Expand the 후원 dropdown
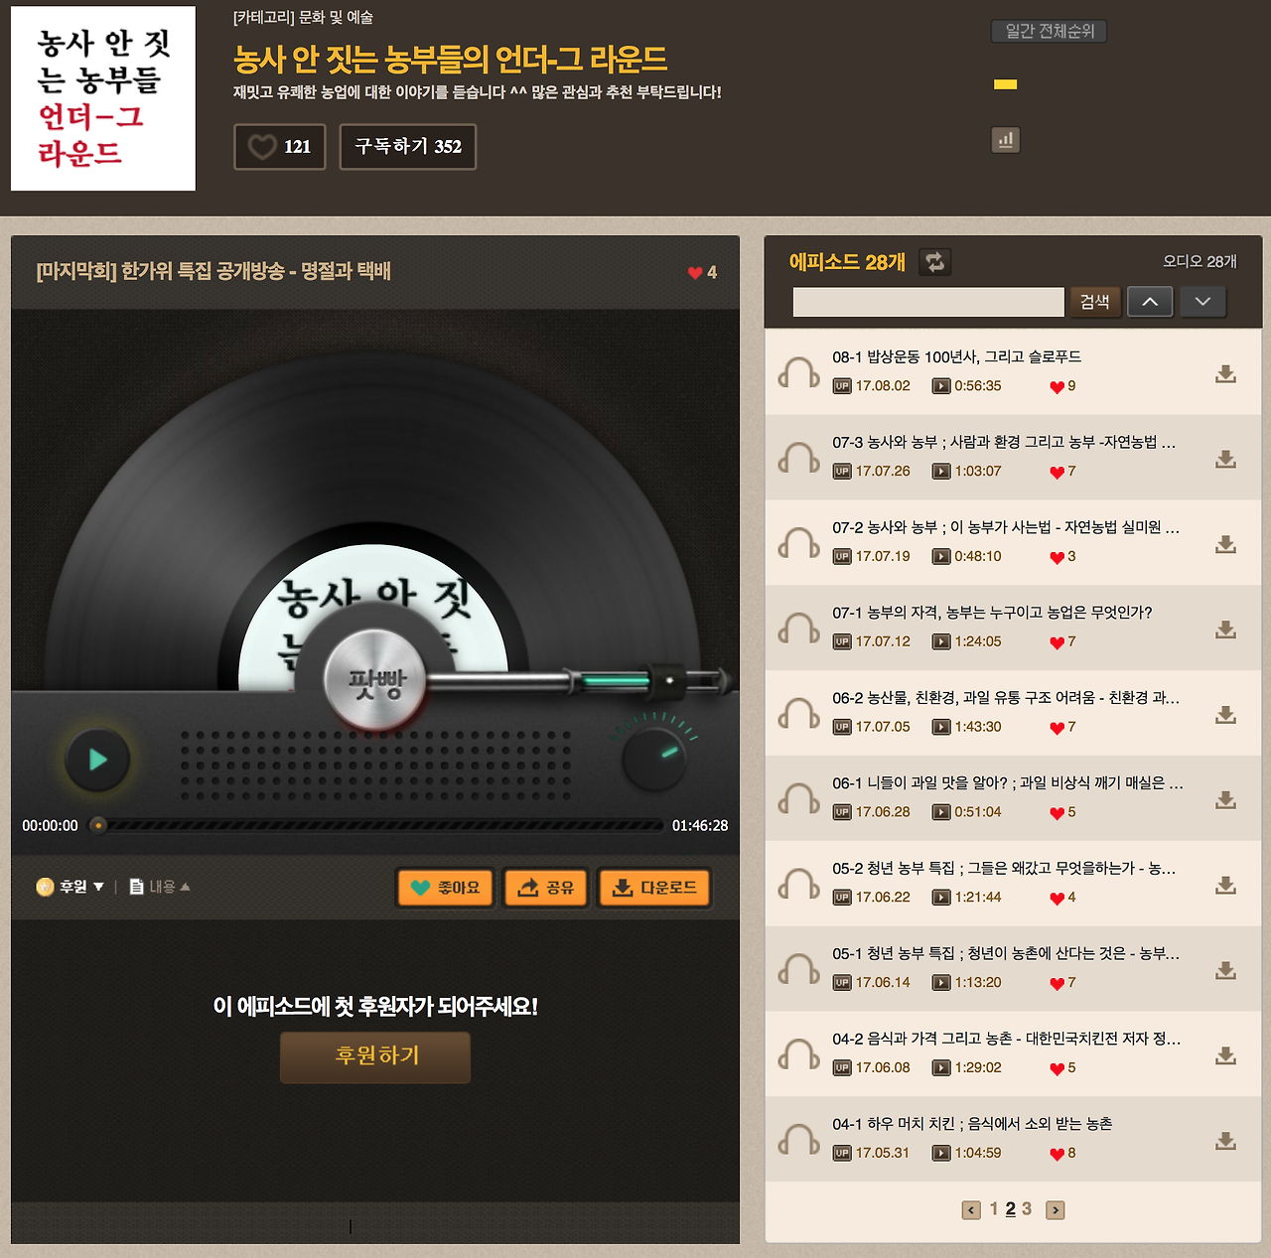This screenshot has width=1271, height=1258. click(x=70, y=887)
